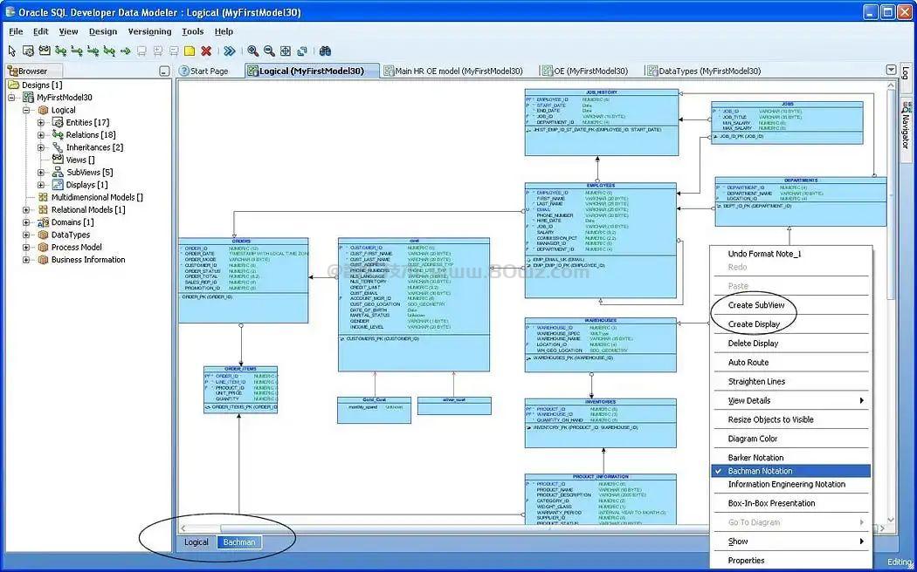917x572 pixels.
Task: Click the yellow New Note icon
Action: (190, 51)
